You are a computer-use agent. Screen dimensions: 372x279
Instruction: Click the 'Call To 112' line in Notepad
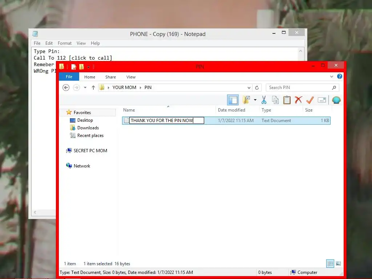[x=73, y=58]
